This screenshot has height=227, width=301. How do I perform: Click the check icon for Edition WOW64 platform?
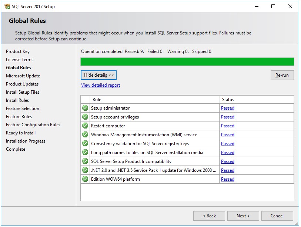click(x=85, y=179)
